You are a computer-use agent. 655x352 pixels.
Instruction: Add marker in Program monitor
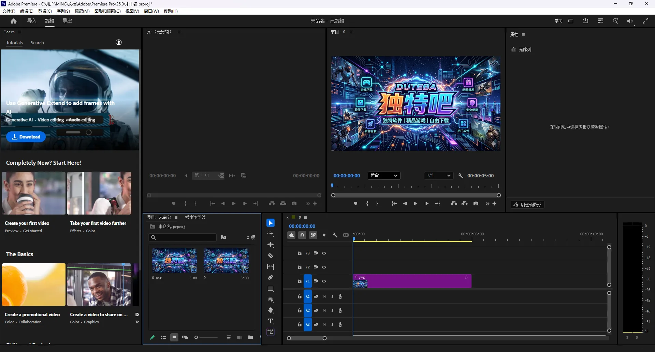[x=355, y=204]
